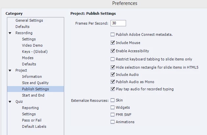Viewport: 207px width, 135px height.
Task: Open General Settings category
Action: point(29,20)
